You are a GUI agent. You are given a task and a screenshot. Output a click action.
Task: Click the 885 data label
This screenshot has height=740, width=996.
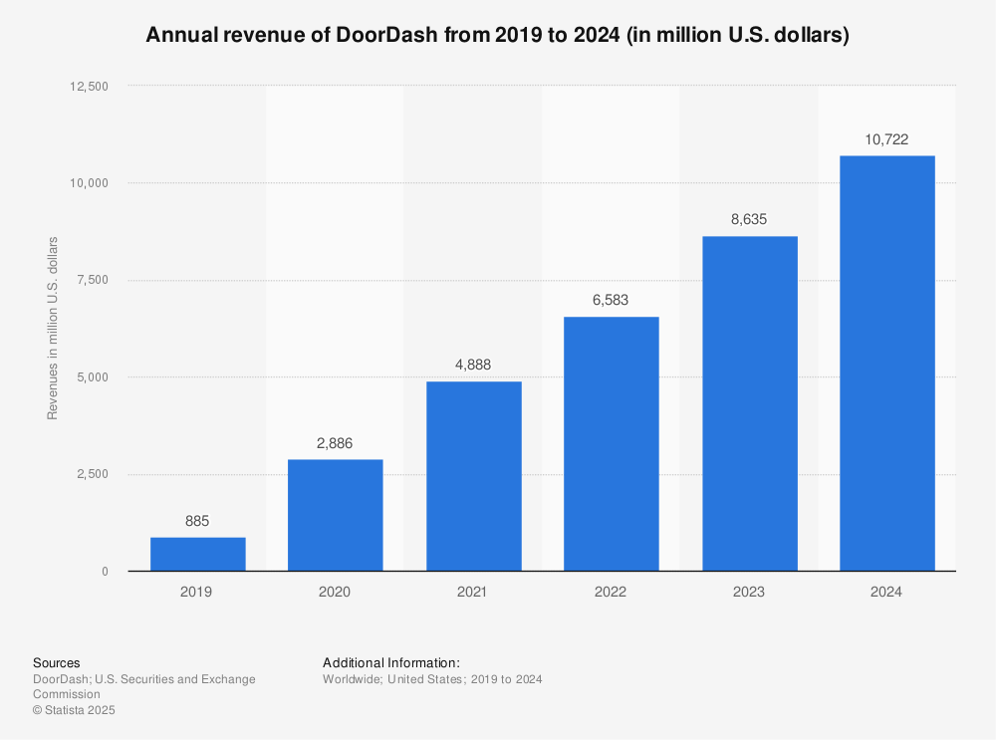pos(197,522)
